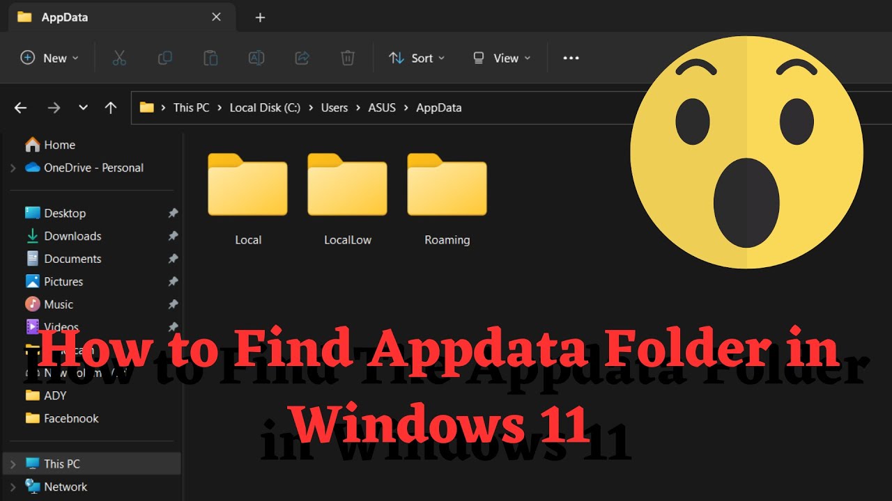
Task: Select This PC in navigation pane
Action: click(x=92, y=463)
